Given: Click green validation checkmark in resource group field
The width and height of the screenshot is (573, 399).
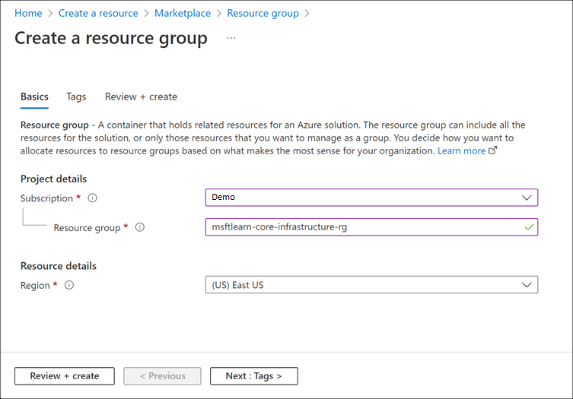Looking at the screenshot, I should (529, 227).
